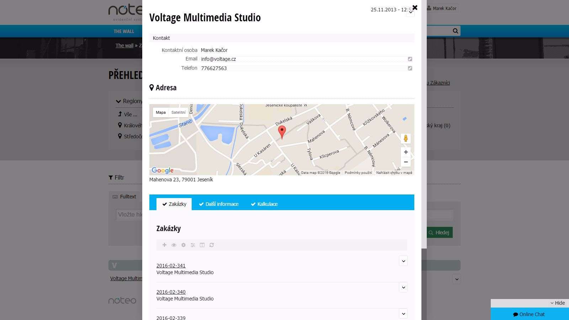Open the Další informace tab
Screen dimensions: 569x320
(x=219, y=204)
